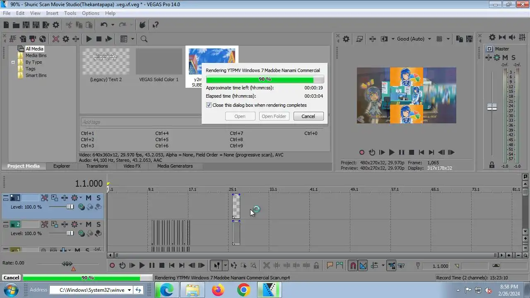Solo video track 1
530x298 pixels.
pos(99,198)
